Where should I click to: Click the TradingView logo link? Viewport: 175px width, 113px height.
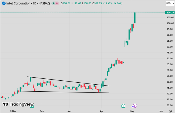[18, 104]
